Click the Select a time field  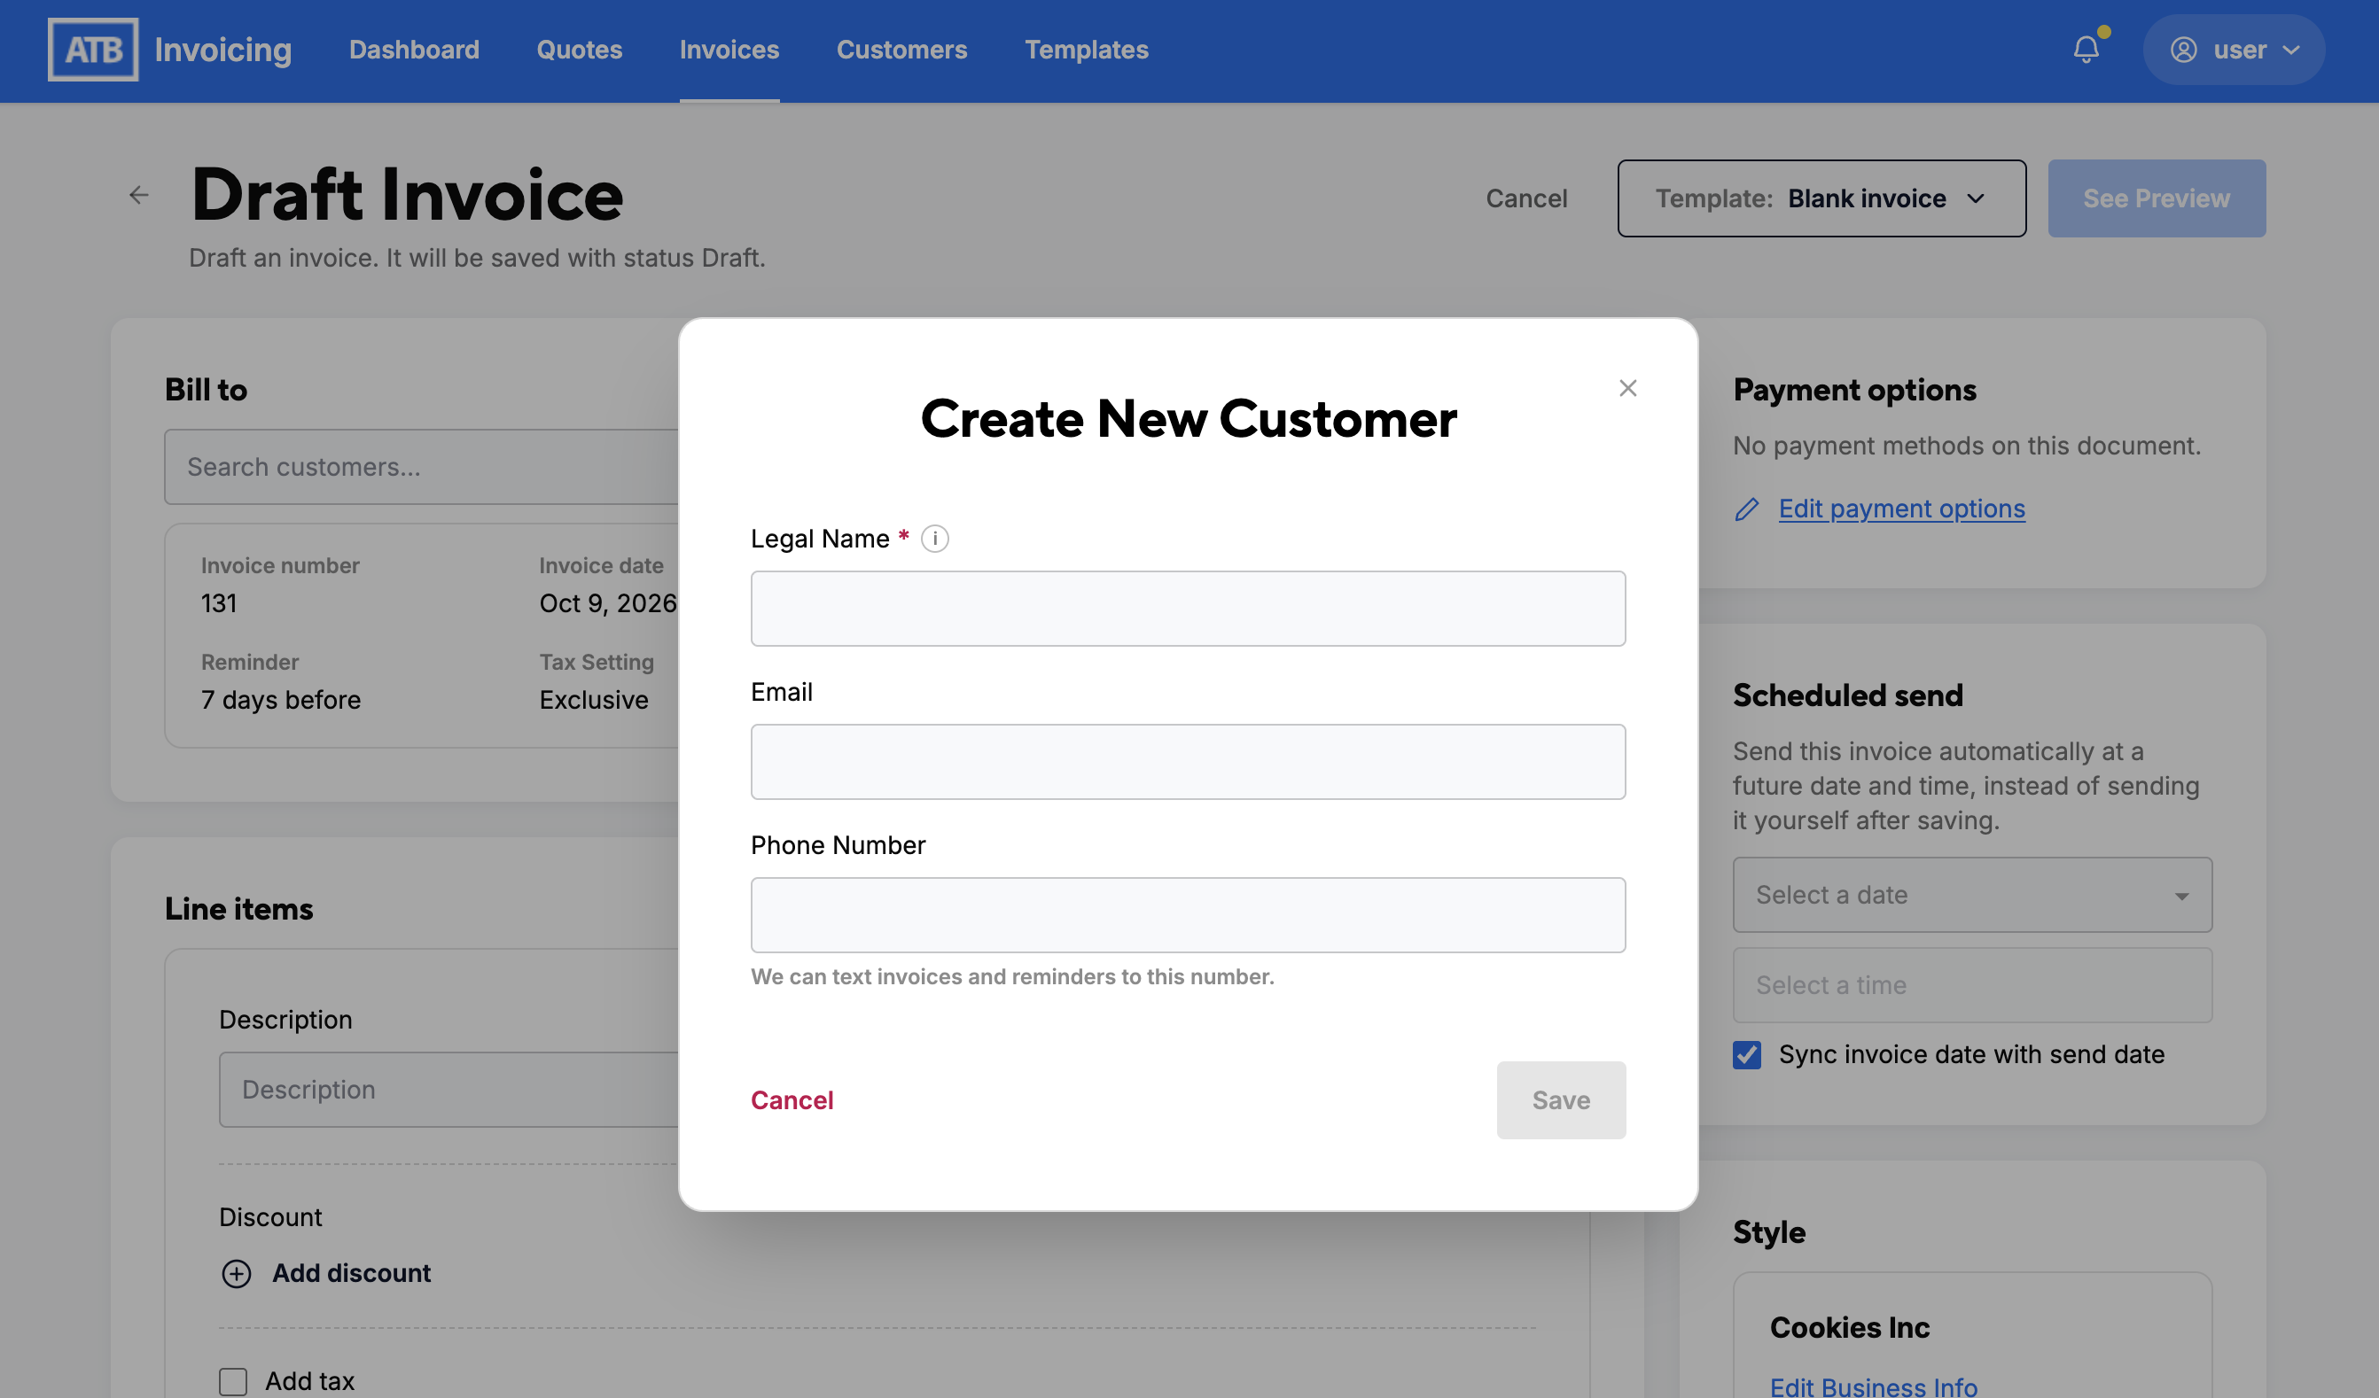[1972, 985]
